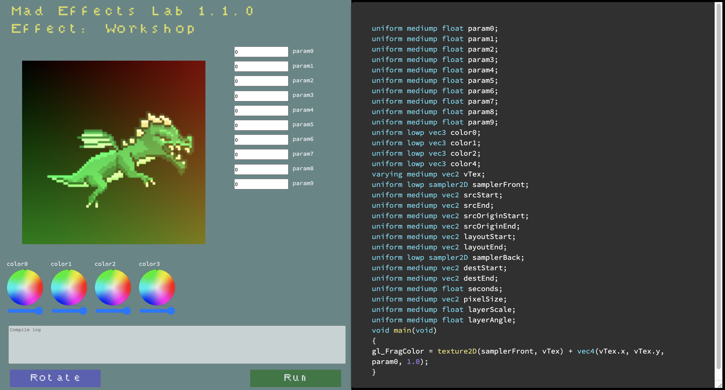Click the 'varying mediump vec2 vTex;' line

pyautogui.click(x=428, y=174)
